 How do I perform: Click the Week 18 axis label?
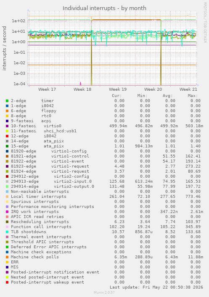pyautogui.click(x=82, y=89)
